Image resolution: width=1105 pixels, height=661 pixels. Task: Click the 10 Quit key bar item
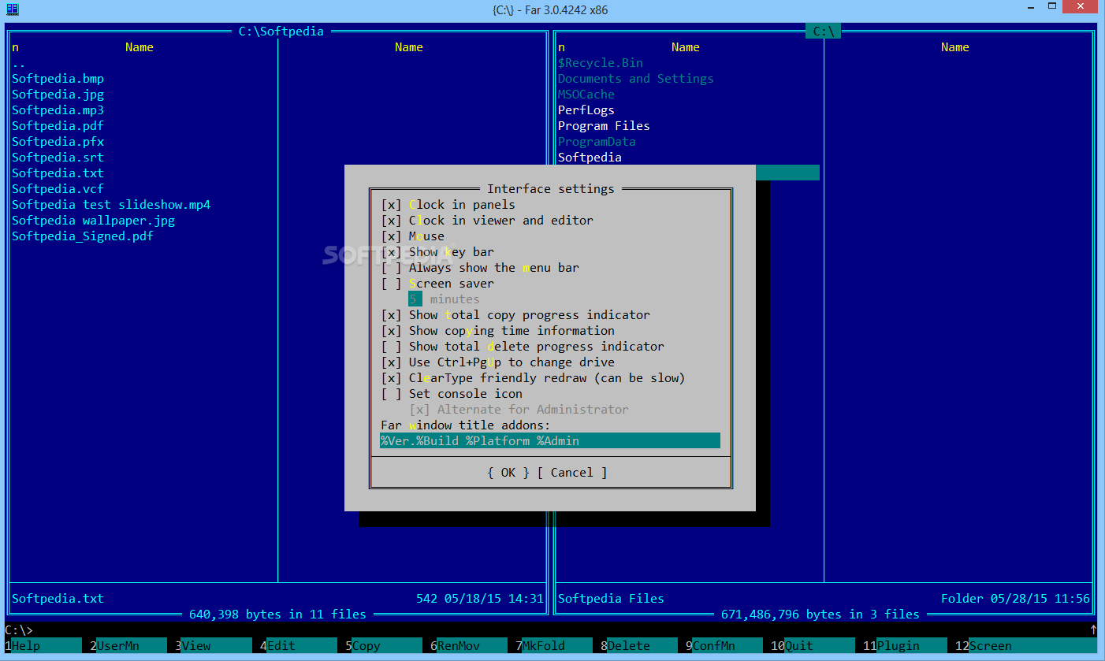813,646
